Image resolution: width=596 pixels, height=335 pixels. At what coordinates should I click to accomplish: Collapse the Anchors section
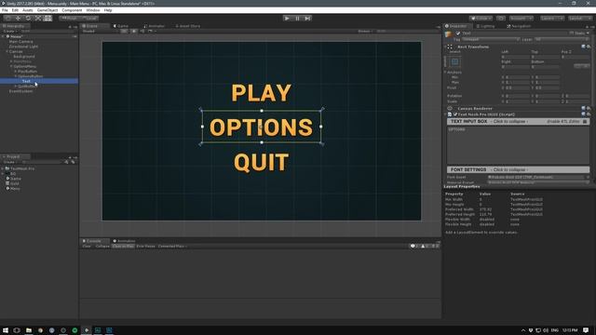pyautogui.click(x=445, y=73)
